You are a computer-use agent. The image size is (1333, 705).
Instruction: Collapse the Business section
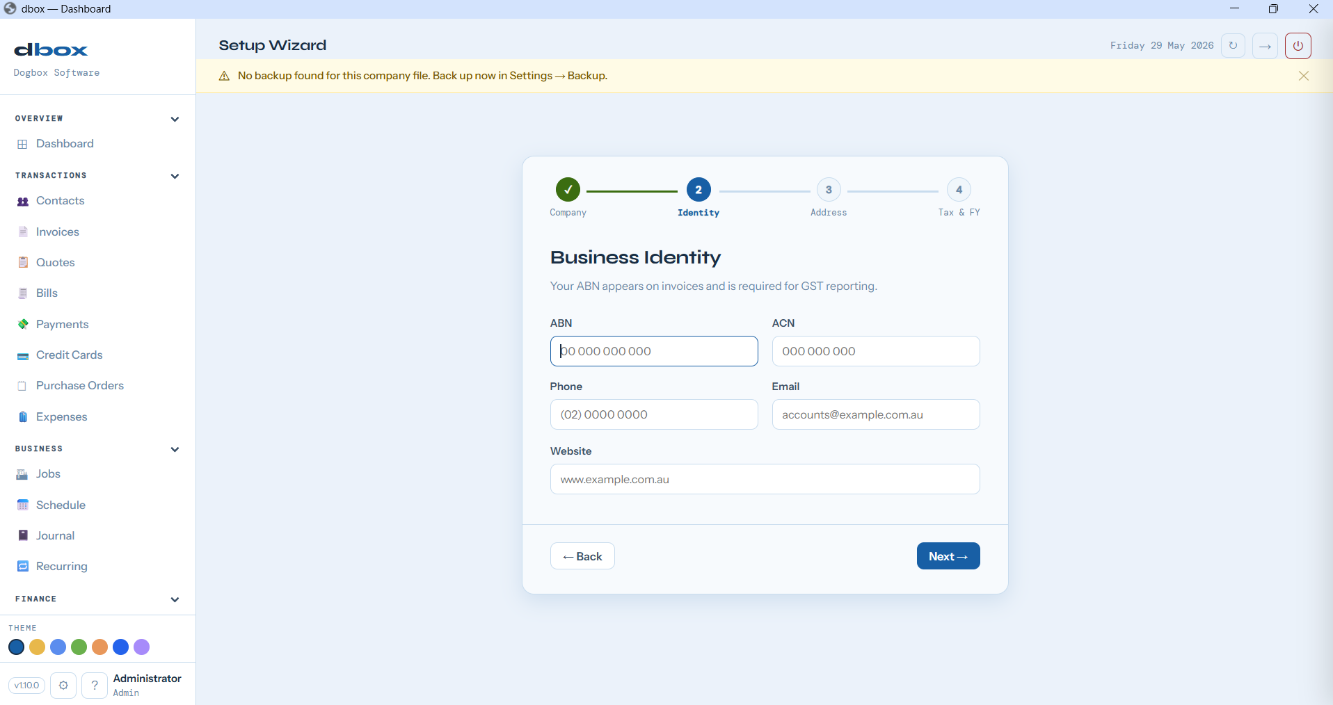[x=175, y=449]
